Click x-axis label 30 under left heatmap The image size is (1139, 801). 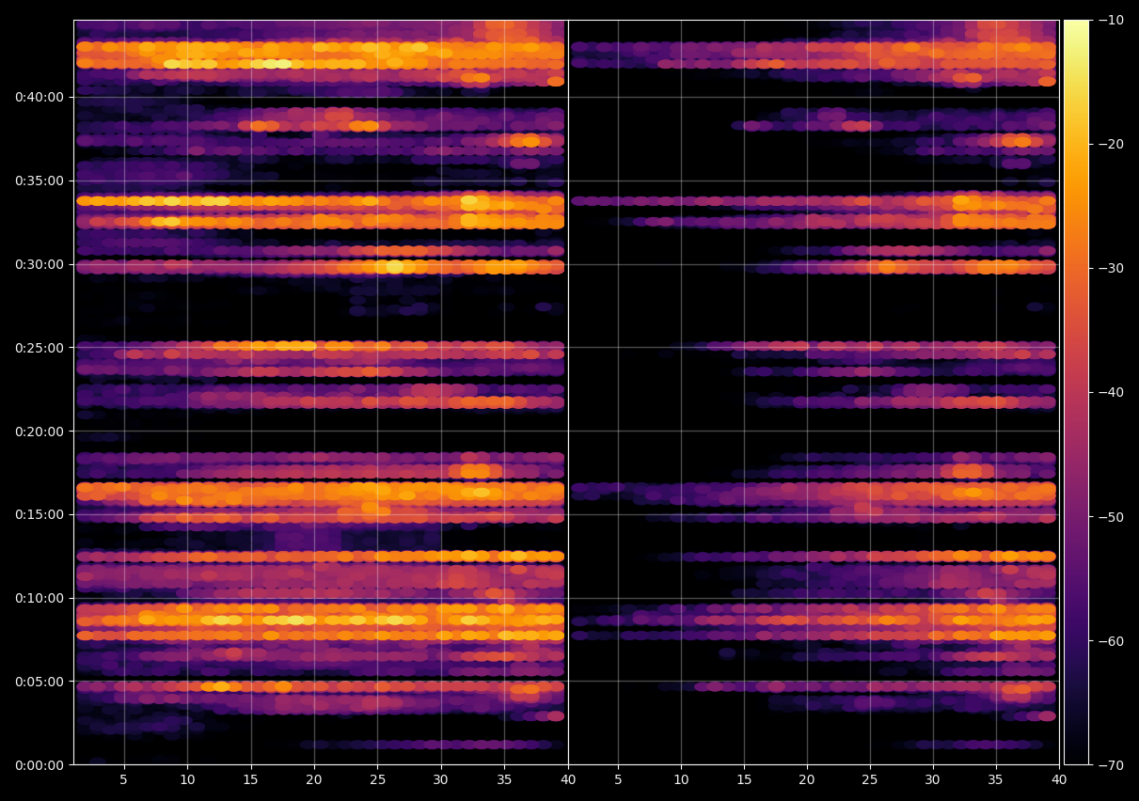point(441,779)
